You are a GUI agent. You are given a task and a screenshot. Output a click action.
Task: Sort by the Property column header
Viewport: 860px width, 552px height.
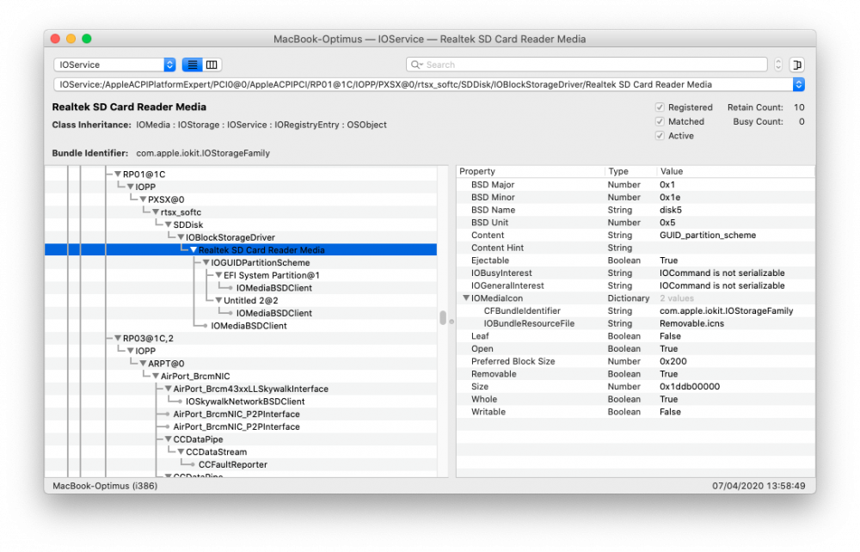coord(531,171)
